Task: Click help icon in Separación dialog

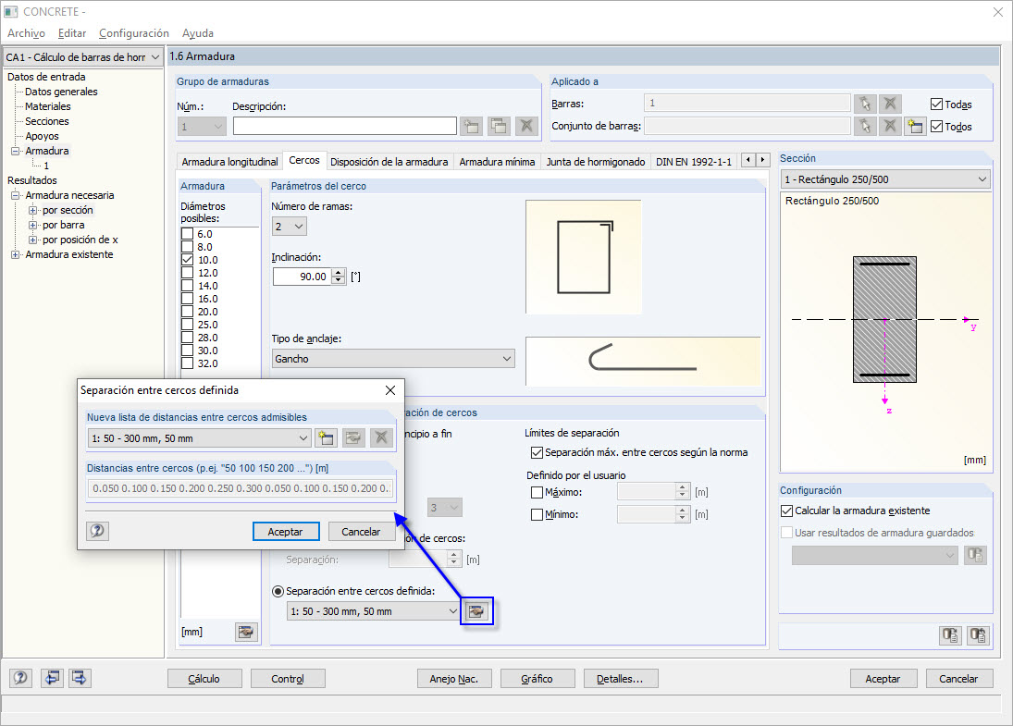Action: pyautogui.click(x=97, y=531)
